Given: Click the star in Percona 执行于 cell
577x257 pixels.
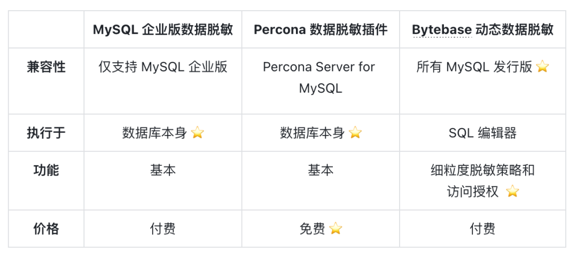Looking at the screenshot, I should tap(355, 133).
